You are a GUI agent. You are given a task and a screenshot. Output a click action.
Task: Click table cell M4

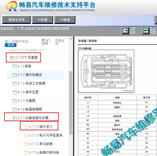click(x=88, y=134)
